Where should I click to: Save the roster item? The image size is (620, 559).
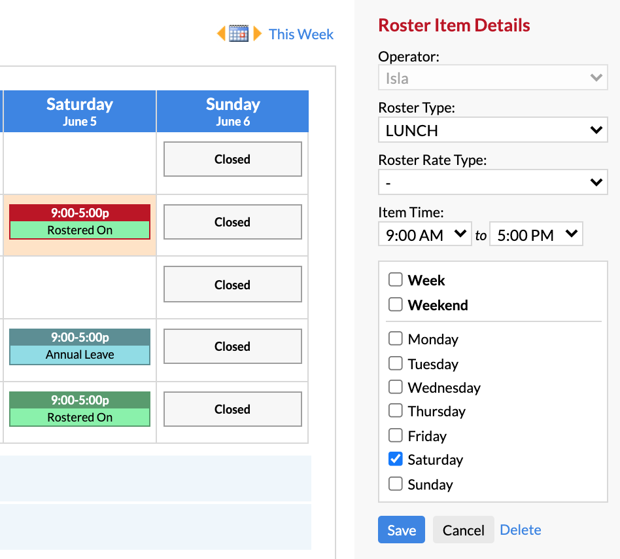tap(402, 530)
